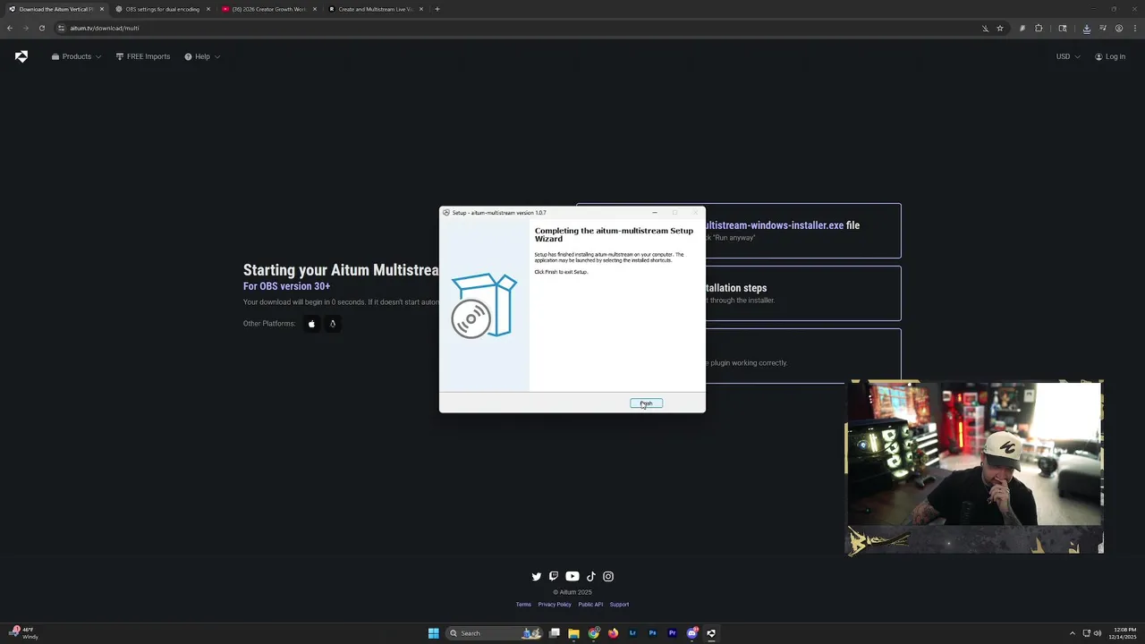Open the volume control in system tray
This screenshot has width=1145, height=644.
click(1098, 633)
